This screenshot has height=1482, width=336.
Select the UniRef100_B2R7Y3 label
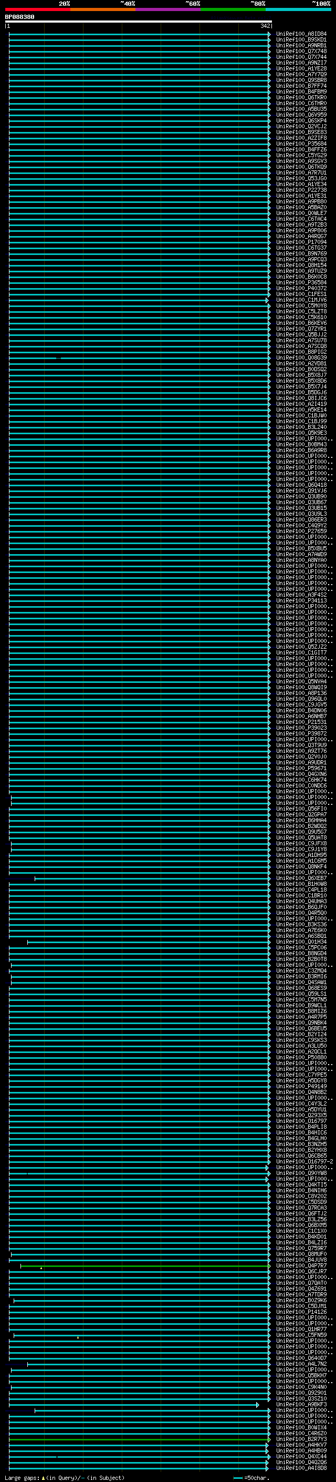[x=301, y=1439]
